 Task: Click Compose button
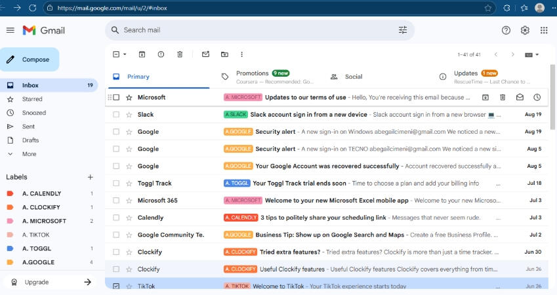coord(30,60)
